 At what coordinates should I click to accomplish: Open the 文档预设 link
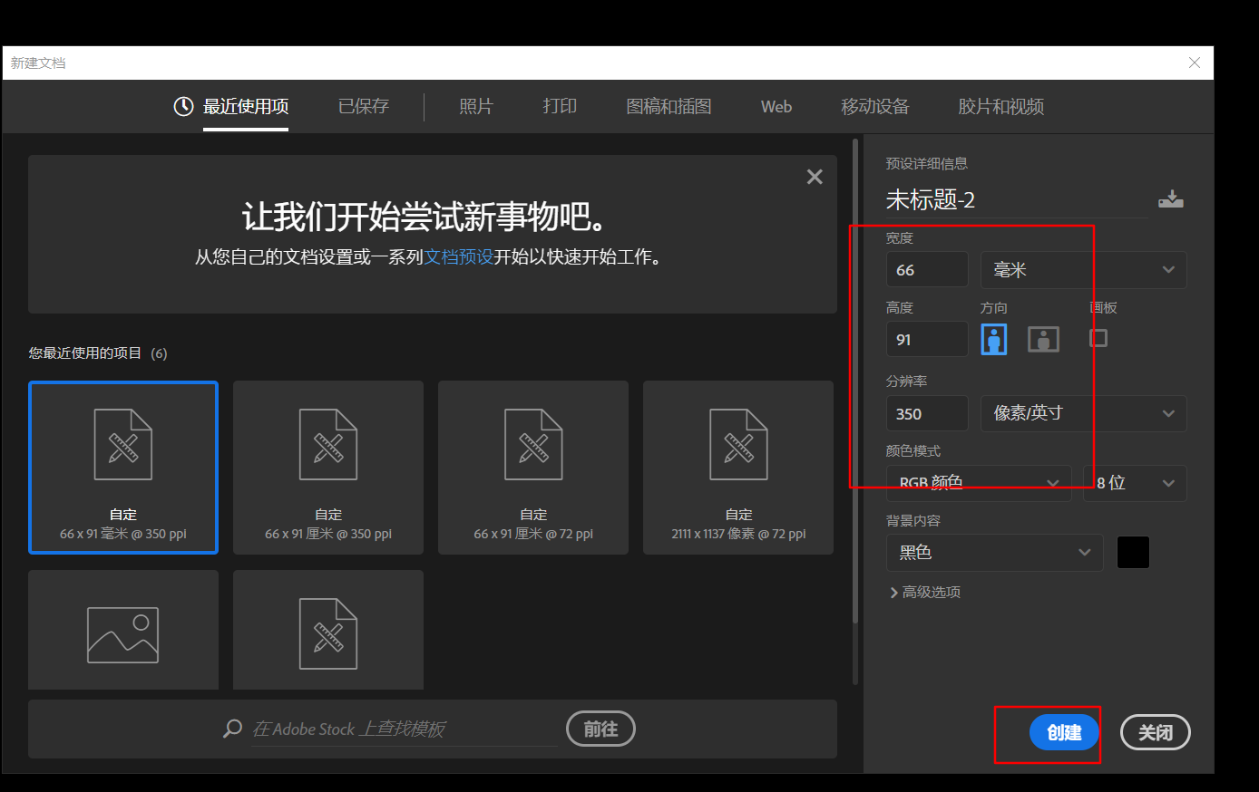tap(459, 257)
